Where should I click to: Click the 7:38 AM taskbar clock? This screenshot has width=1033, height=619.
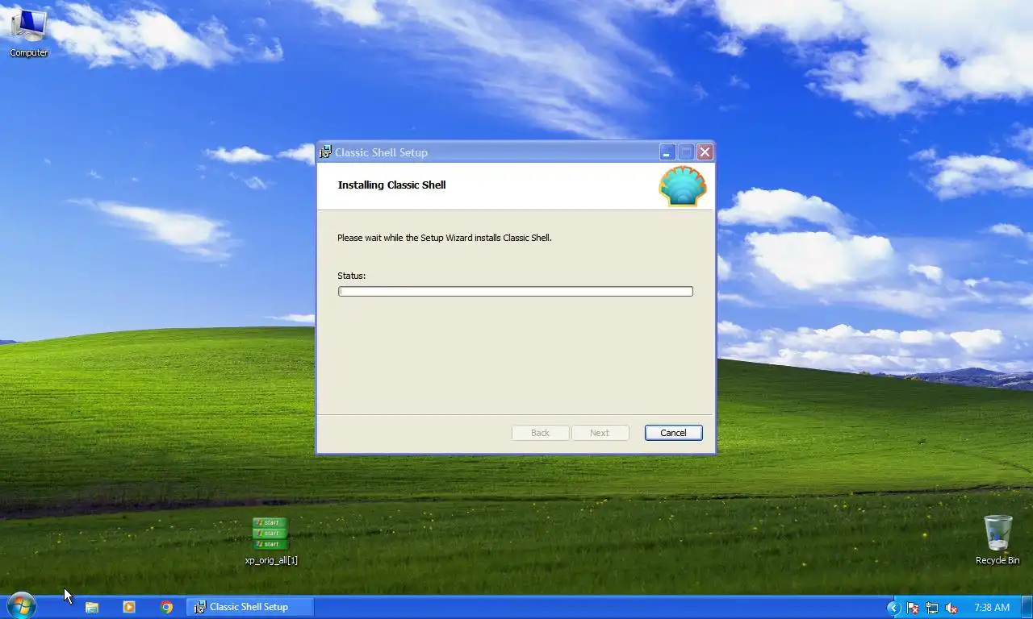pyautogui.click(x=992, y=608)
